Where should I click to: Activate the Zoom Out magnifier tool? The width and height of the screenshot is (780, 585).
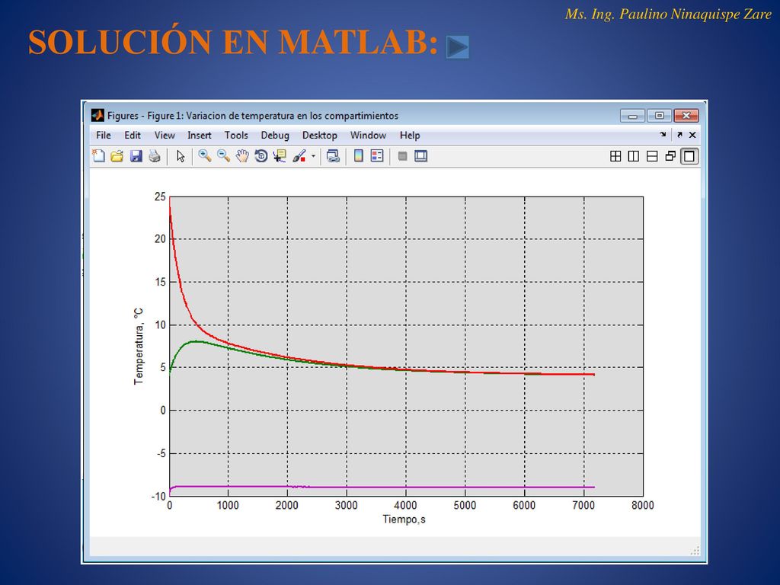point(223,156)
